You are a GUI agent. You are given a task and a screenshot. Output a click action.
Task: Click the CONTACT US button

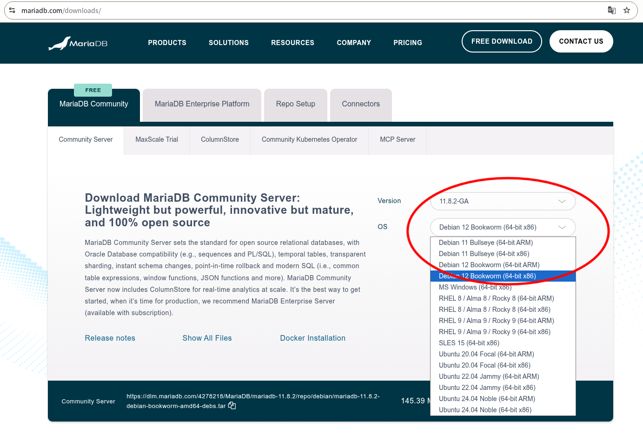coord(581,41)
